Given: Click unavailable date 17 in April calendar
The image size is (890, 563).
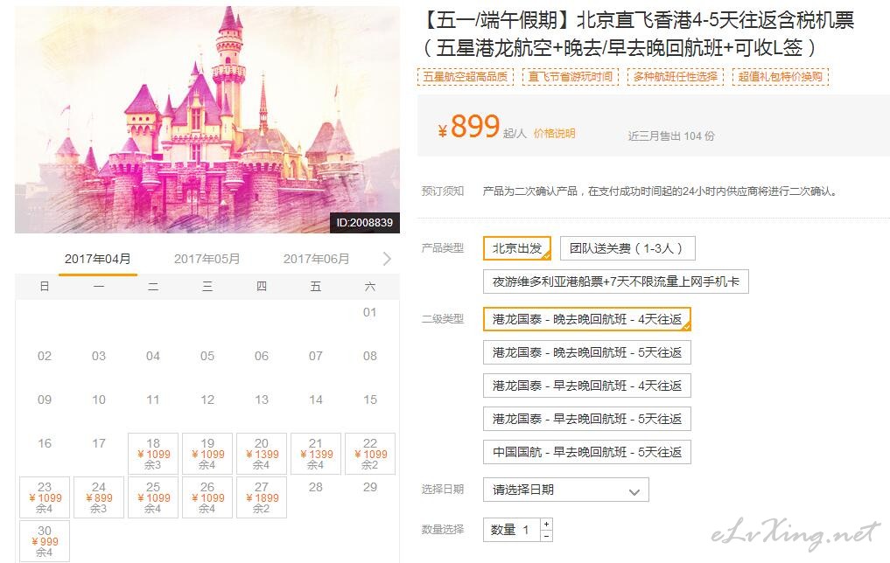Looking at the screenshot, I should [x=99, y=443].
